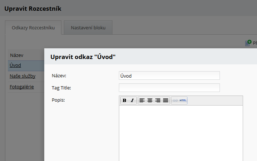This screenshot has height=161, width=257.
Task: Click the Popis: field label
Action: [x=58, y=100]
